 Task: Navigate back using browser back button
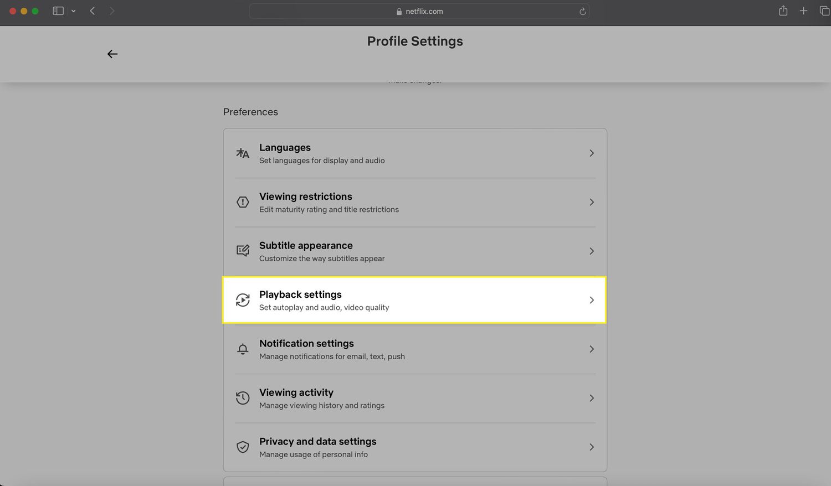(x=92, y=11)
